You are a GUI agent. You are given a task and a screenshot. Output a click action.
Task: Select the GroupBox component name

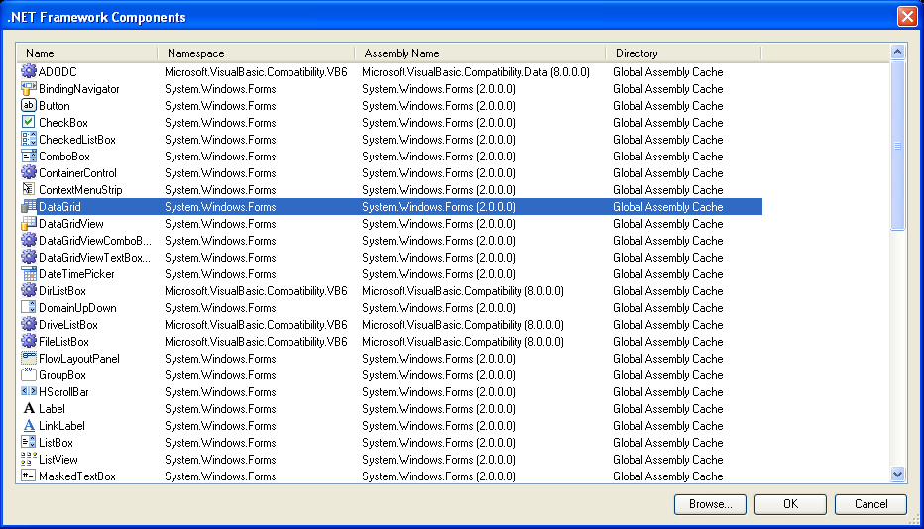coord(62,375)
